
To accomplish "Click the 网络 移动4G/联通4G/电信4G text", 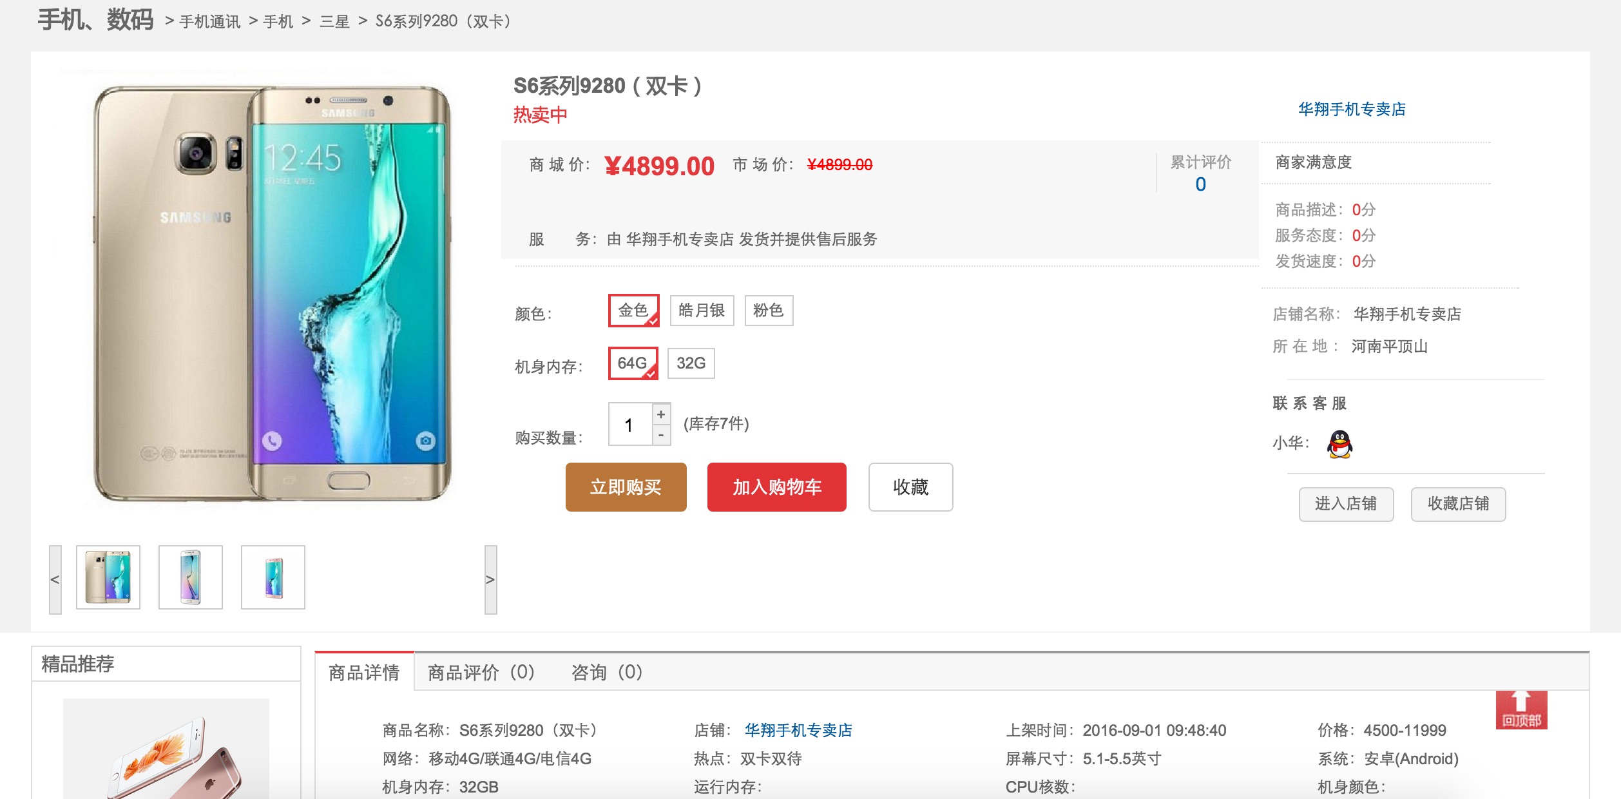I will pos(487,758).
